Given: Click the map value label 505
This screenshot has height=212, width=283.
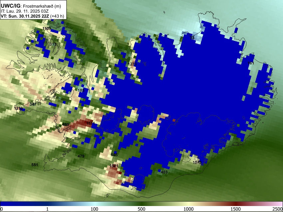Looking at the screenshot, I should click(114, 155).
